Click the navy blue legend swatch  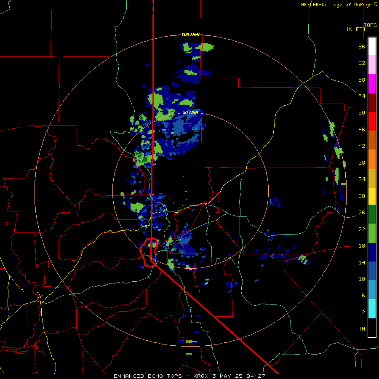(372, 252)
